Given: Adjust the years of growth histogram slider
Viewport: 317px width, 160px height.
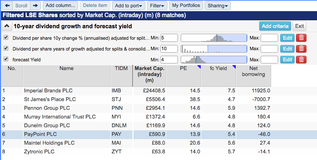Looking at the screenshot, I should pyautogui.click(x=214, y=49).
